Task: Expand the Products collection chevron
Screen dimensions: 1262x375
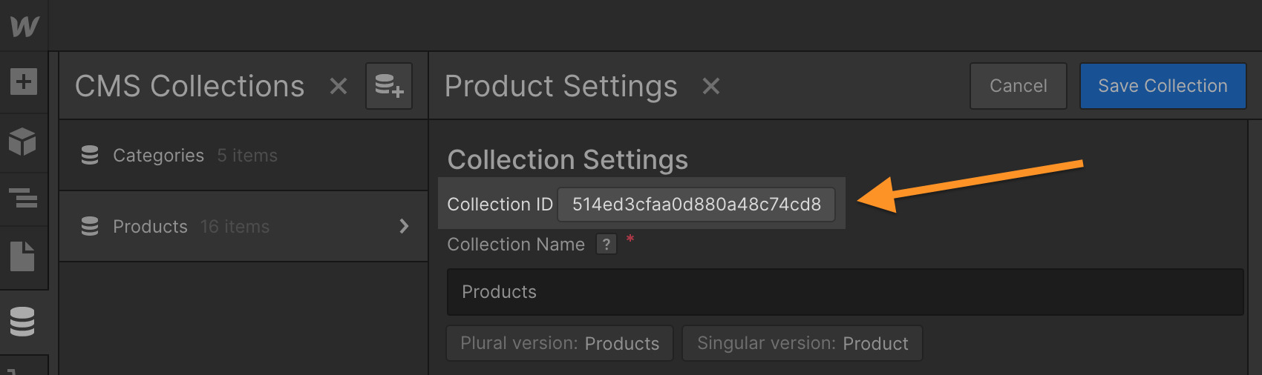Action: click(404, 226)
